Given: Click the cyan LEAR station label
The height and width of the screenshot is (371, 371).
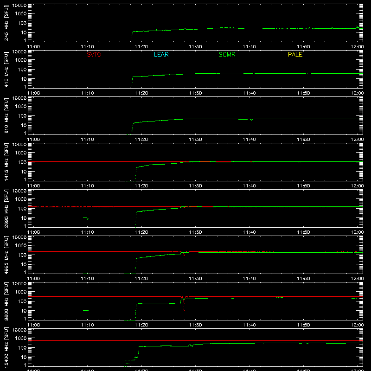Looking at the screenshot, I should coord(161,54).
